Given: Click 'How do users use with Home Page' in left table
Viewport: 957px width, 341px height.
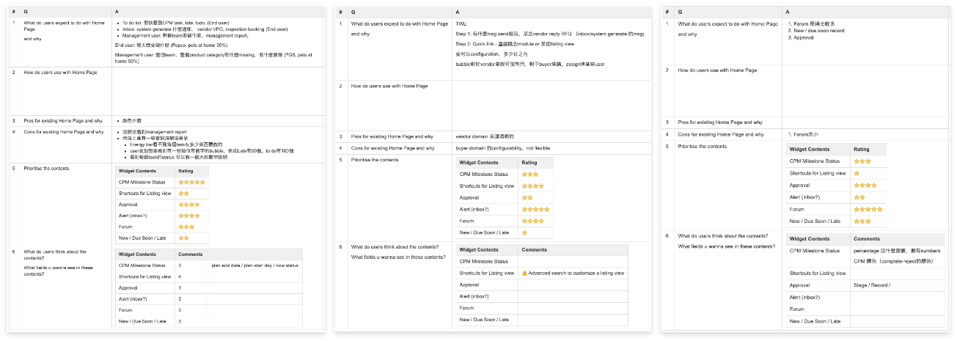Looking at the screenshot, I should coord(62,72).
